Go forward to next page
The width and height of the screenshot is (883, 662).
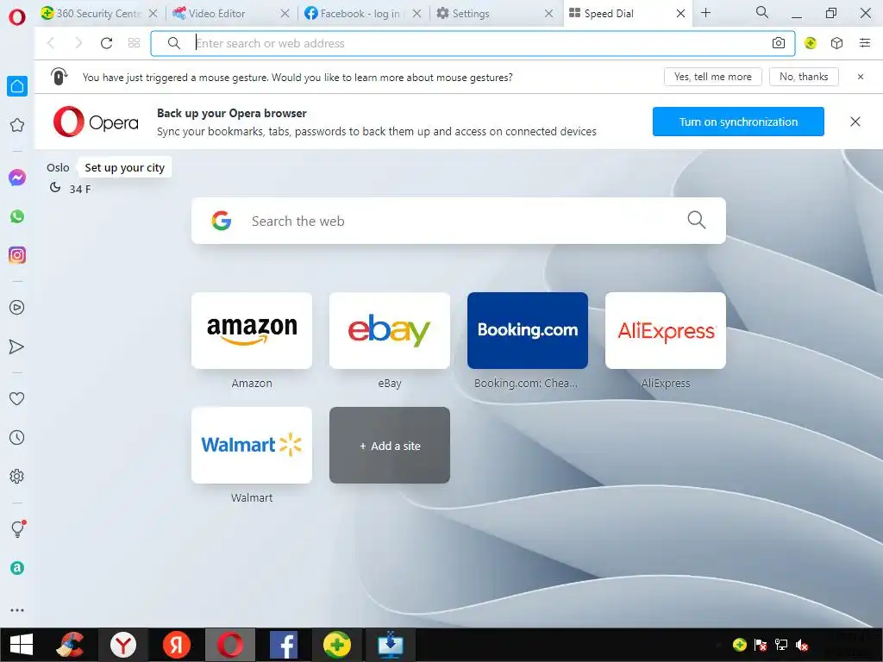[78, 43]
